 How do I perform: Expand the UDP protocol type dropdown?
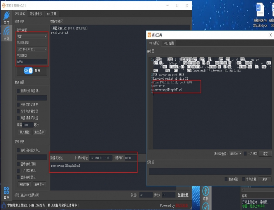32,36
